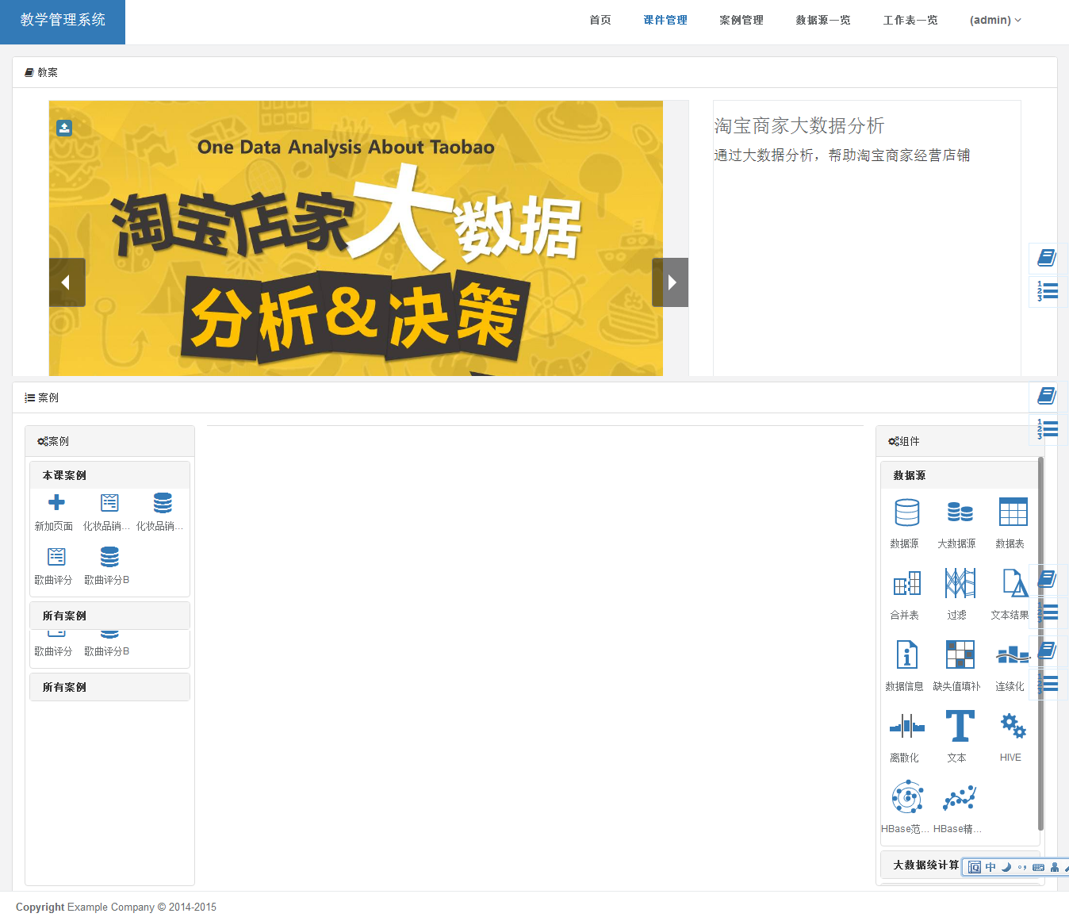Screen dimensions: 1069x921
Task: Click the numbered list icon beside the 教案 slide area
Action: (1047, 292)
